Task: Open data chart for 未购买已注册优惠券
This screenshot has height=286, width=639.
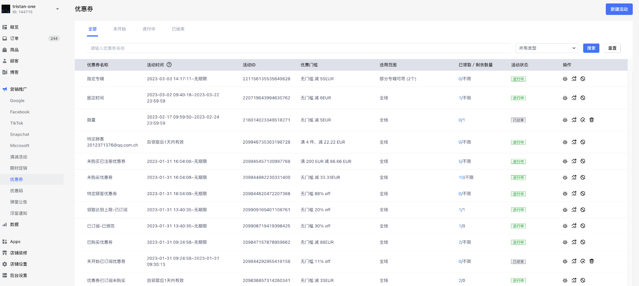Action: point(574,162)
